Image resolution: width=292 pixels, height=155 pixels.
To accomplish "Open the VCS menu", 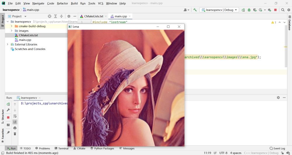I will pos(100,3).
